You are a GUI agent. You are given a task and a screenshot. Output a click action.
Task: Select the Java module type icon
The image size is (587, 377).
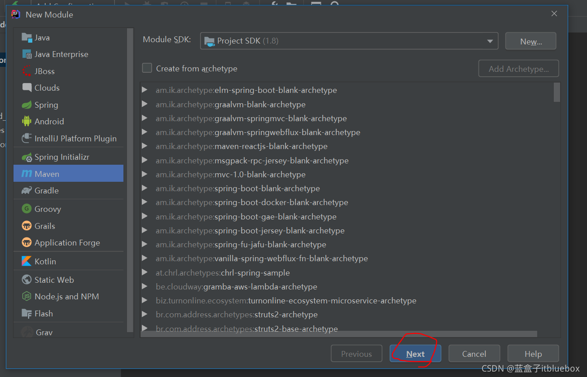27,38
